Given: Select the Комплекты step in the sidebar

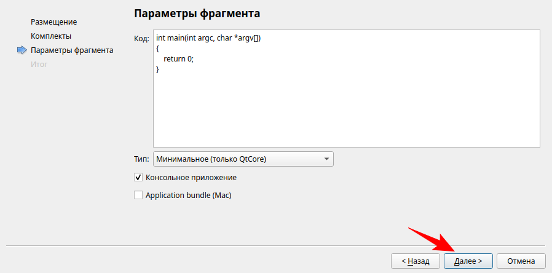Looking at the screenshot, I should pos(50,36).
